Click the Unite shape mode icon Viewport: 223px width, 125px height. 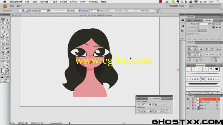pyautogui.click(x=139, y=104)
